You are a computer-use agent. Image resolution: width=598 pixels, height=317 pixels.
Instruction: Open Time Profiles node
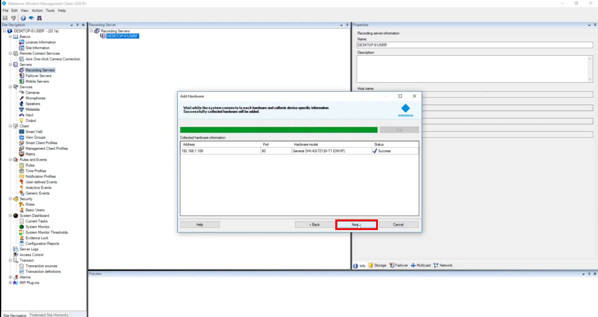(x=36, y=171)
